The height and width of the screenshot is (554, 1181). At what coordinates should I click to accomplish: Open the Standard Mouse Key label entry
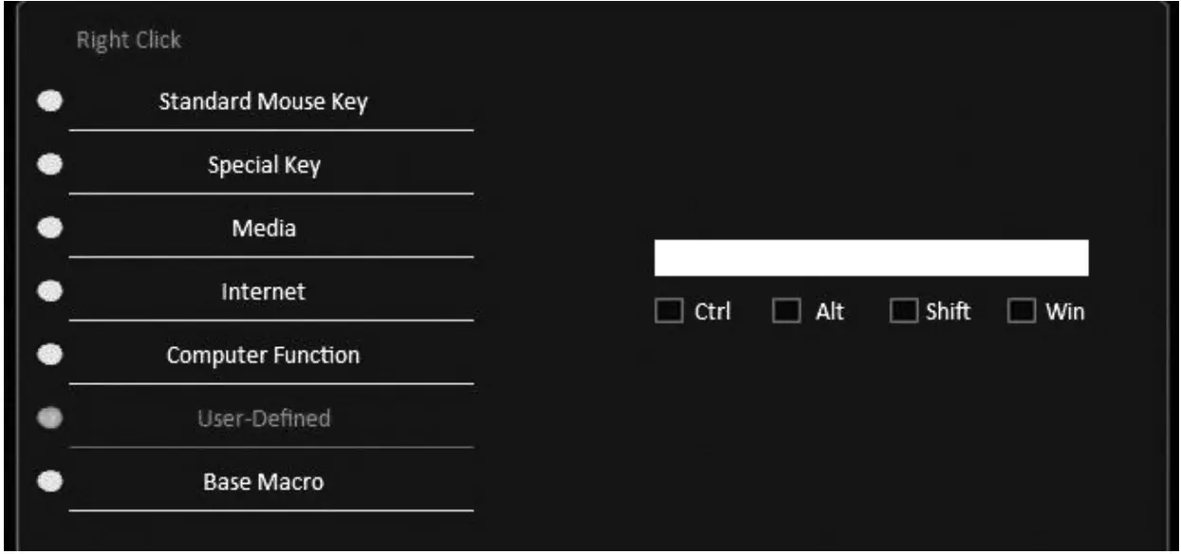[x=264, y=102]
